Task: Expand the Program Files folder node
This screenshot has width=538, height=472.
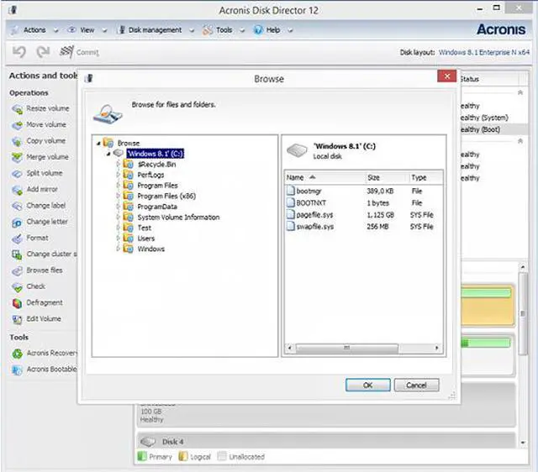Action: (x=119, y=186)
